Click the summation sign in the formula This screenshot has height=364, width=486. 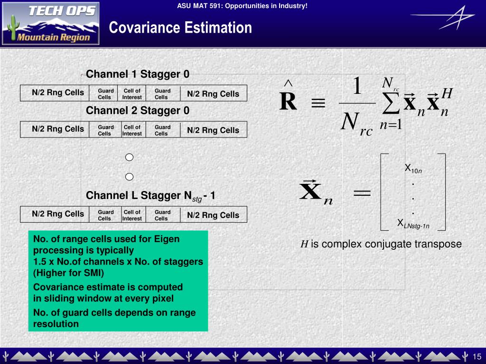[x=390, y=103]
